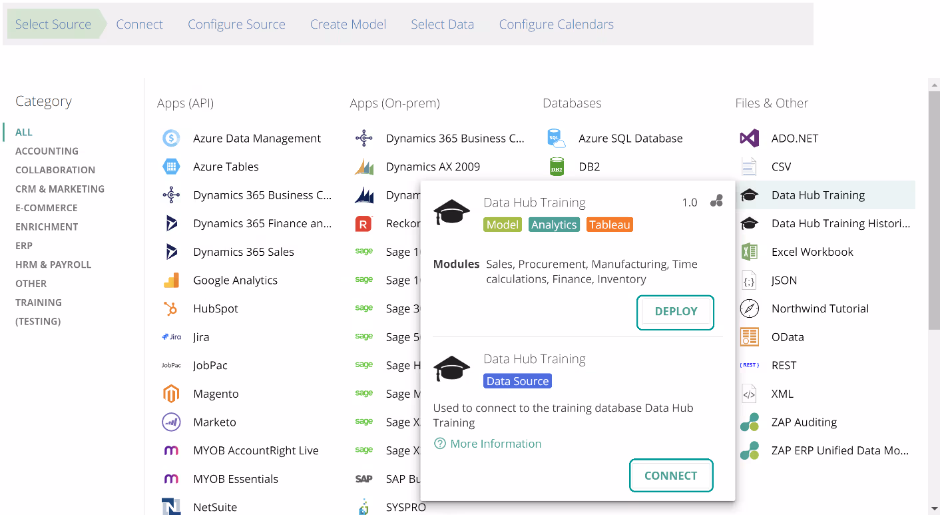
Task: Click the Google Analytics icon
Action: (x=171, y=280)
